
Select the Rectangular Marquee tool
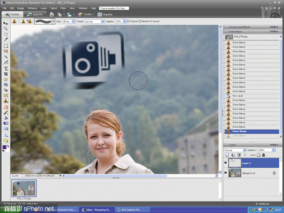coord(6,46)
